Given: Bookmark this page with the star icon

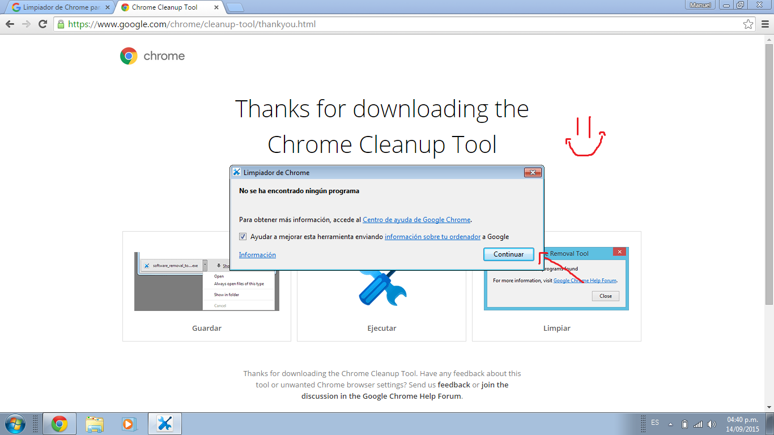Looking at the screenshot, I should (749, 24).
